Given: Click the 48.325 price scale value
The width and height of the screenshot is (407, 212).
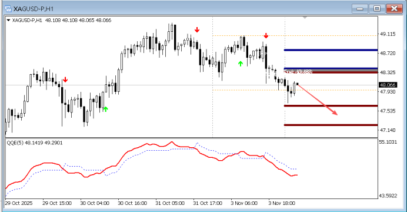Looking at the screenshot, I should [388, 72].
